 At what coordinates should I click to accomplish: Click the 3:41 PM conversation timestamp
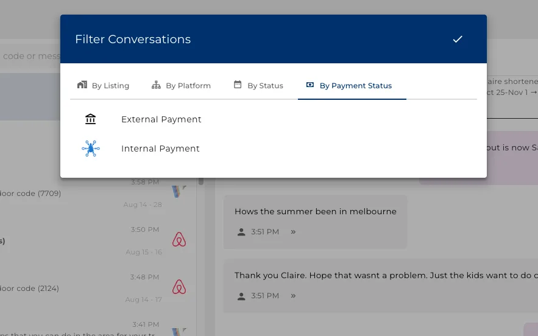tap(146, 324)
